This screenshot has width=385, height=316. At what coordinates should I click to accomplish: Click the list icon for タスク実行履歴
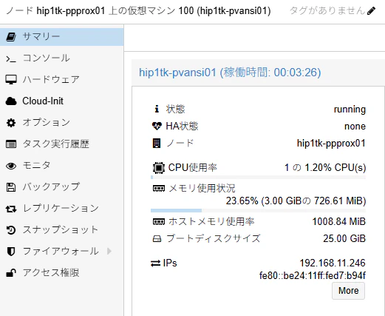click(11, 144)
